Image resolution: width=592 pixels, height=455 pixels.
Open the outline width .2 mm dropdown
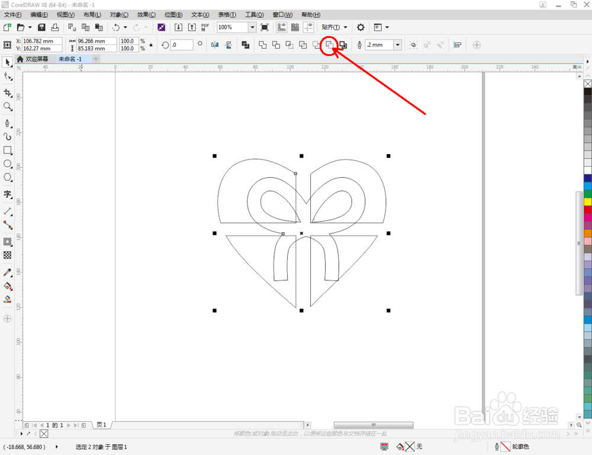[398, 45]
